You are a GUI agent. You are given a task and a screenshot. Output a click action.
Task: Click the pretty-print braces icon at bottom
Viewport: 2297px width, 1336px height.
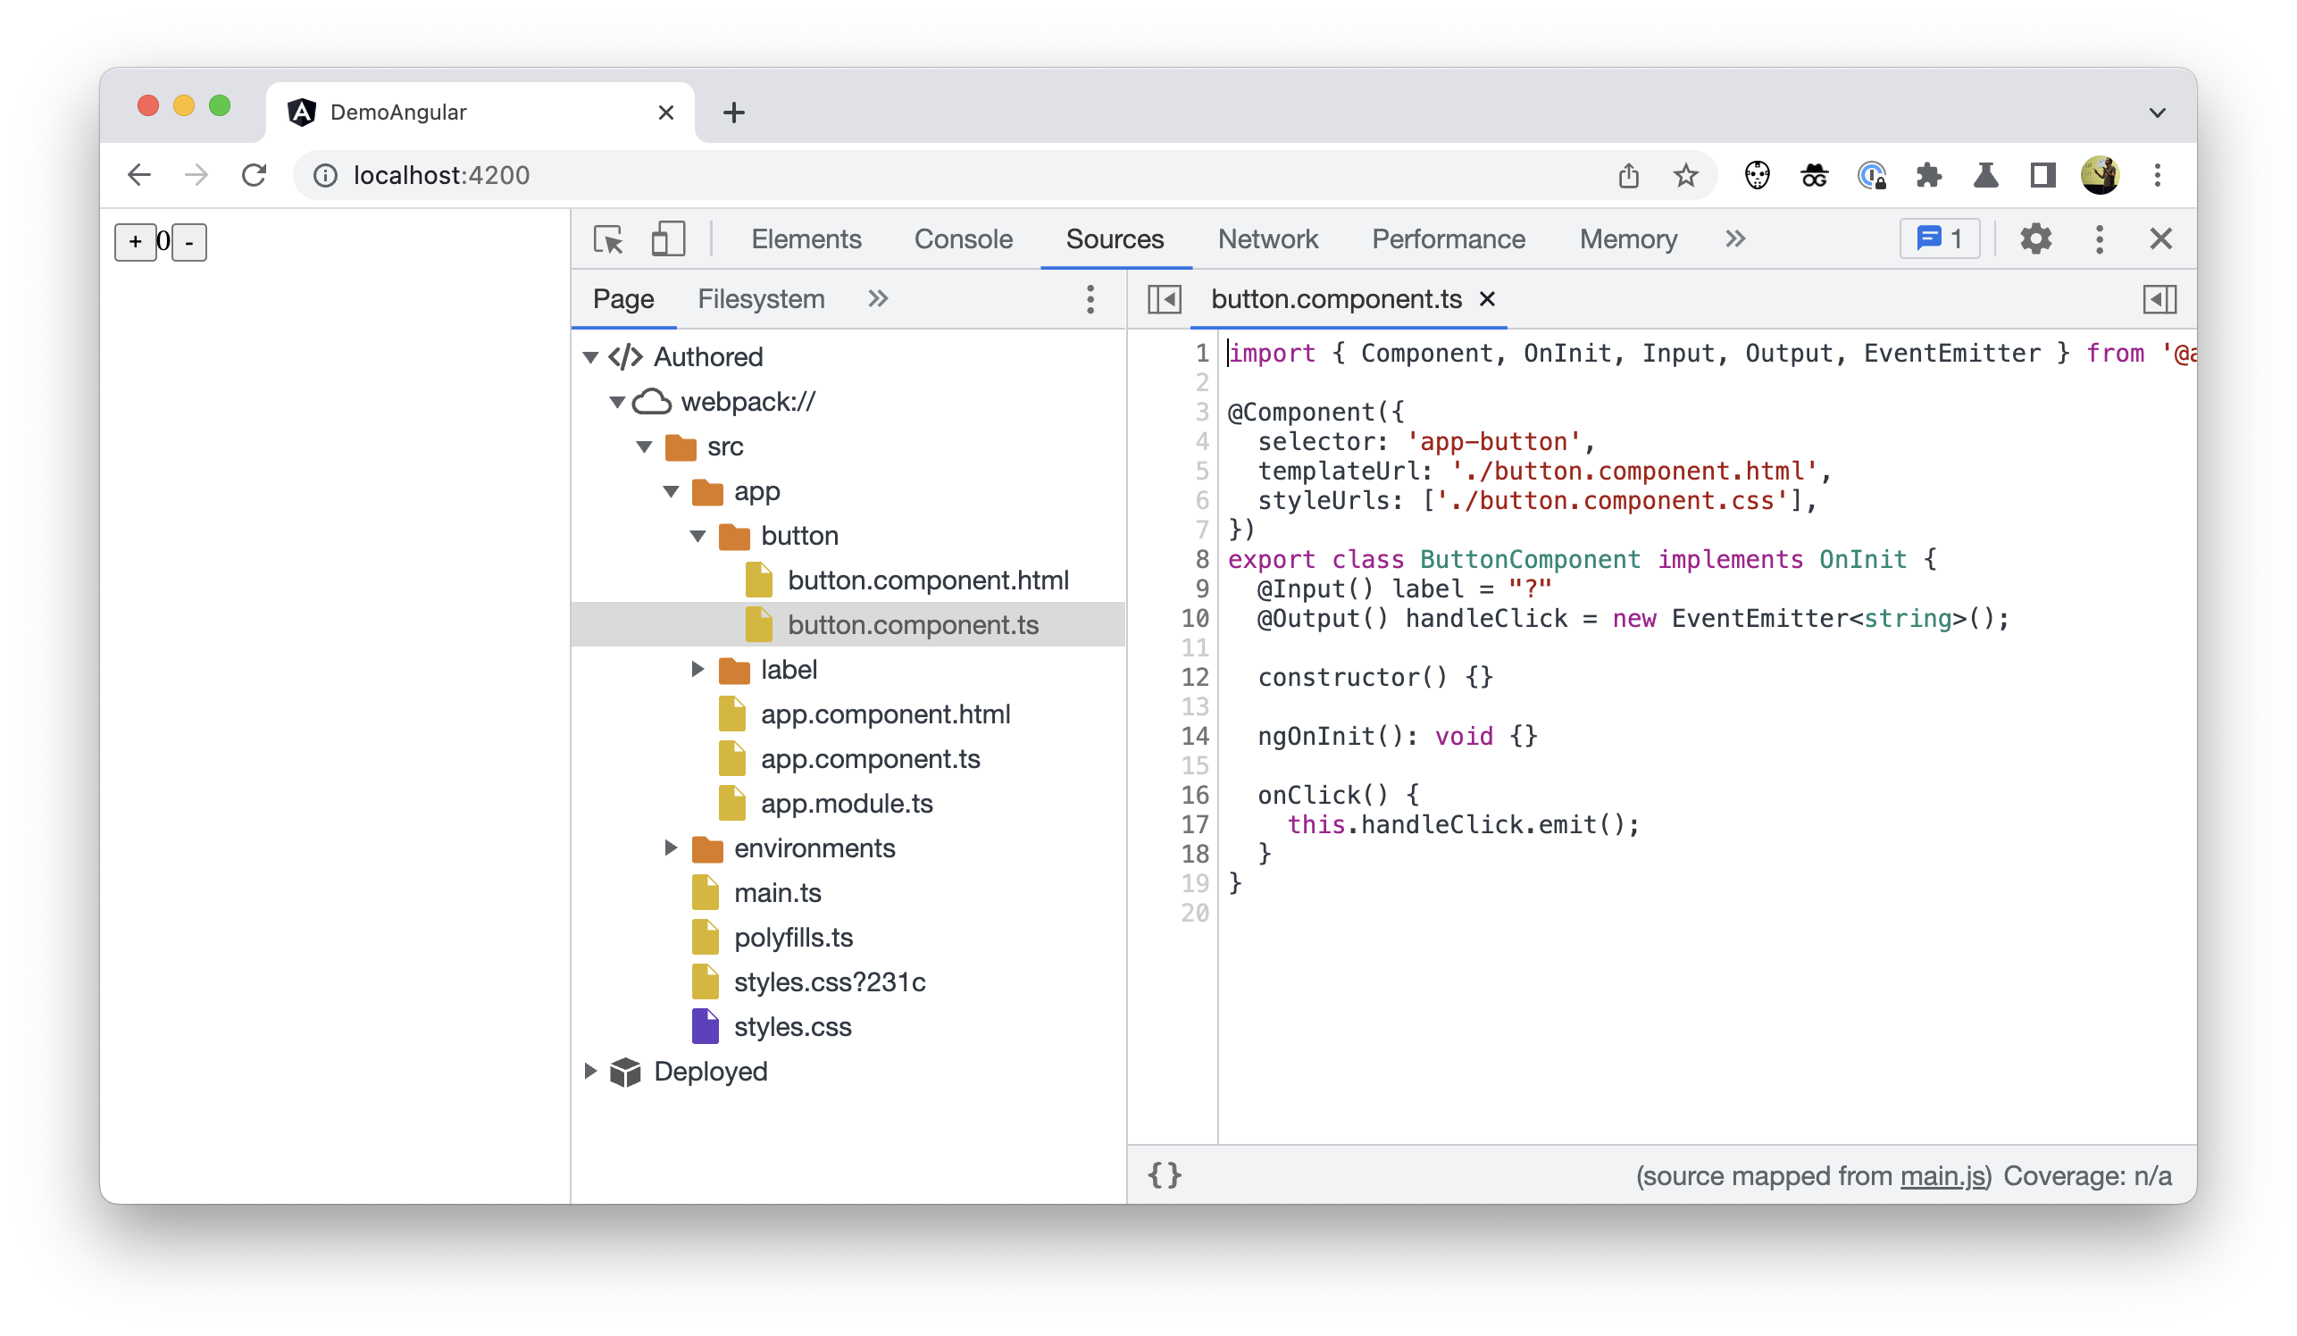1164,1175
